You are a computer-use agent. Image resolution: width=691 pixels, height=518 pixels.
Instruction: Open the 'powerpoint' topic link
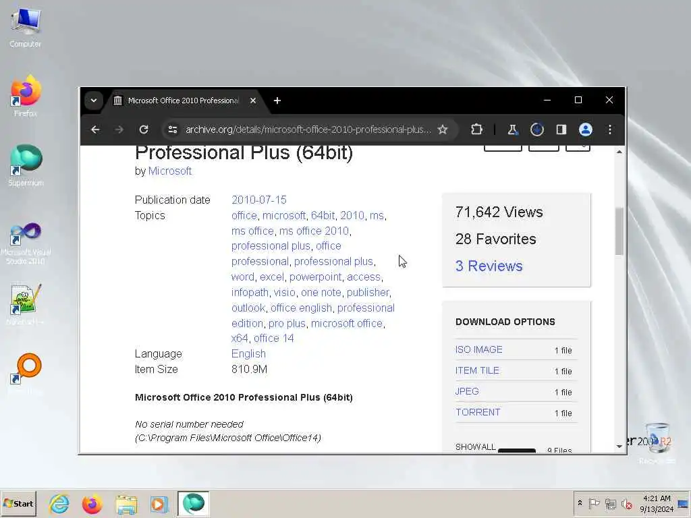tap(316, 277)
